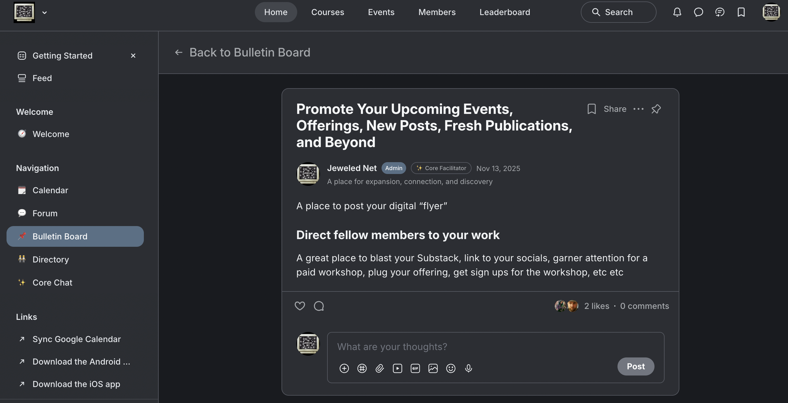Click the insert image icon
Viewport: 788px width, 403px height.
[433, 368]
